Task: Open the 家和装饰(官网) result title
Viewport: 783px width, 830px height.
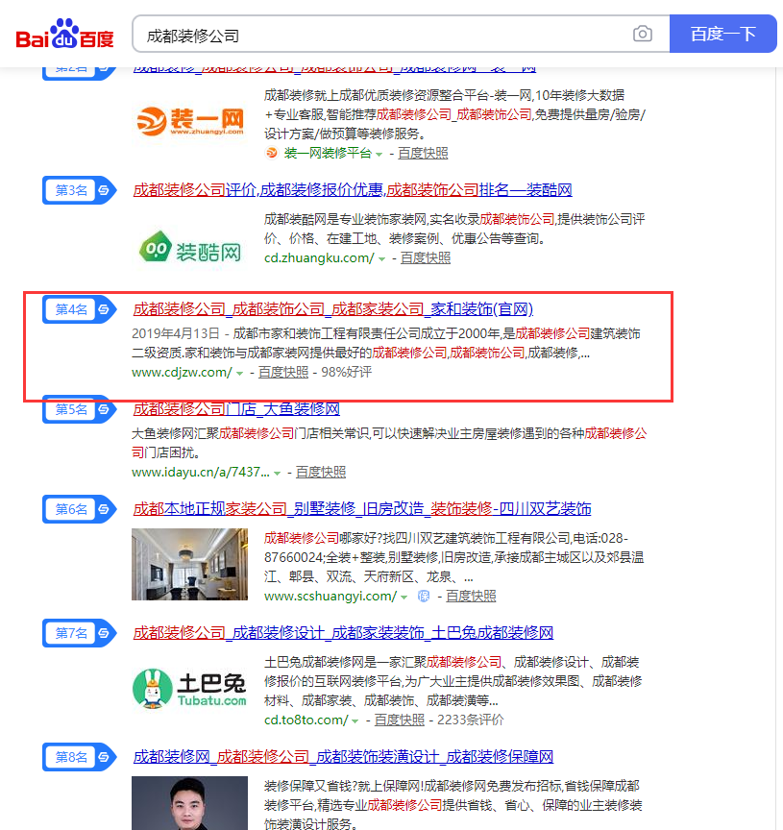Action: click(x=332, y=309)
